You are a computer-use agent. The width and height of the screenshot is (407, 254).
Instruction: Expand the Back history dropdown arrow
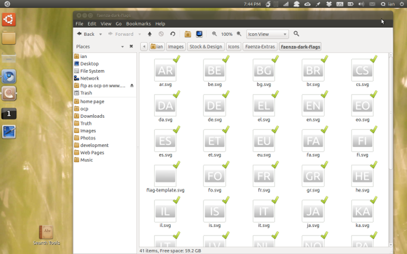100,34
